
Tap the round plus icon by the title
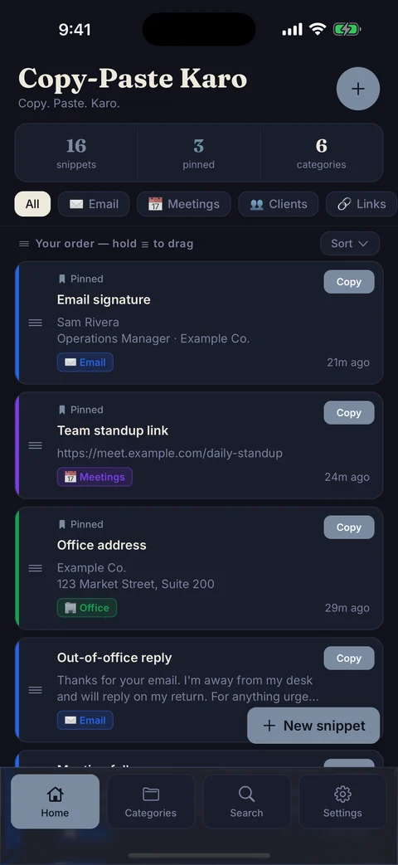357,89
